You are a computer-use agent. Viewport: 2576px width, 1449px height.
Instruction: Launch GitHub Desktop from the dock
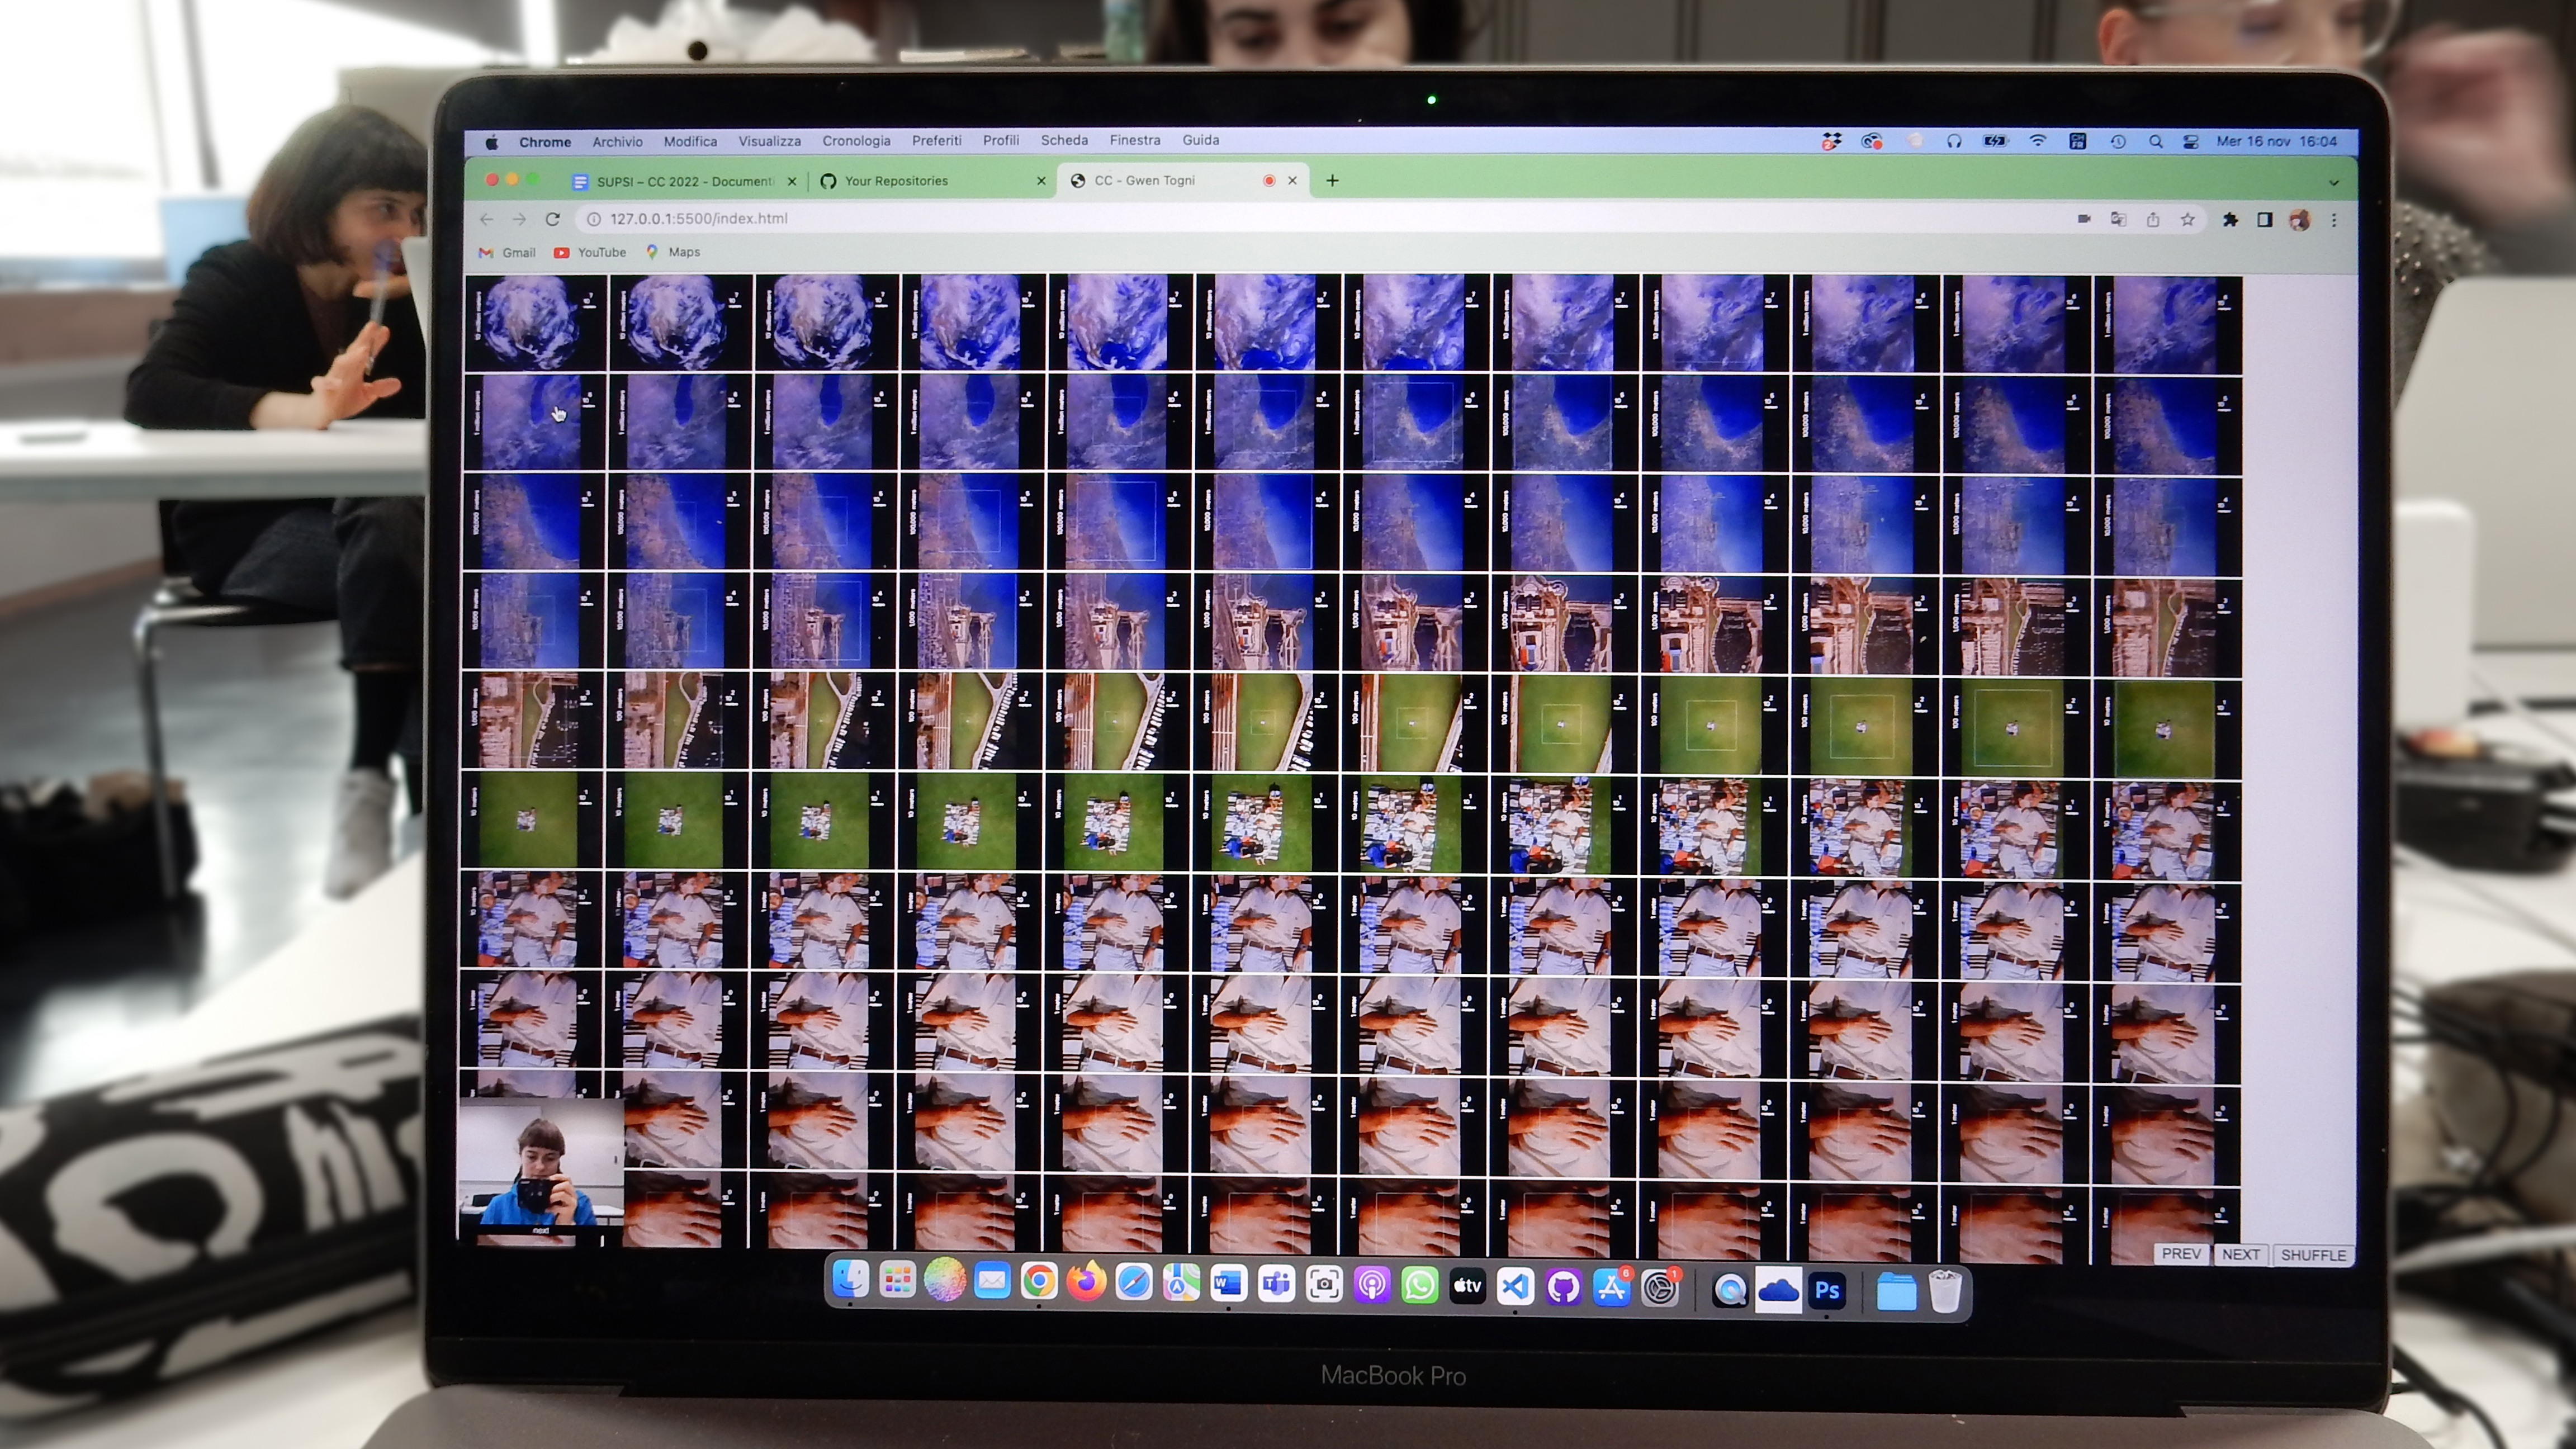1563,1287
